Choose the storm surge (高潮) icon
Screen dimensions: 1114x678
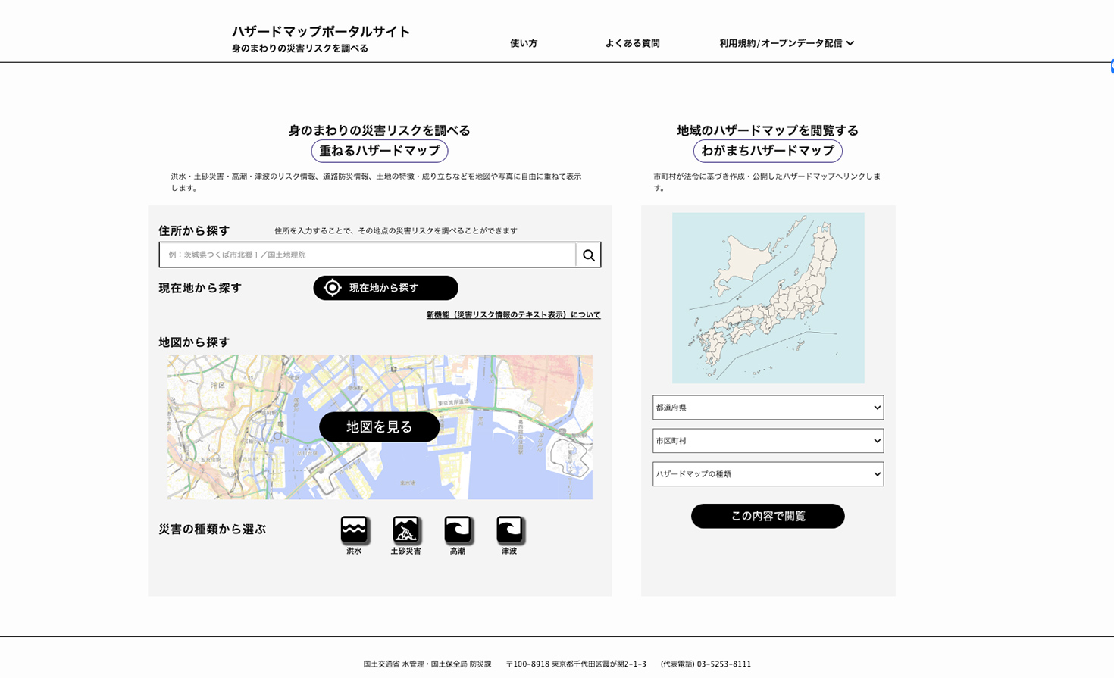click(x=457, y=530)
